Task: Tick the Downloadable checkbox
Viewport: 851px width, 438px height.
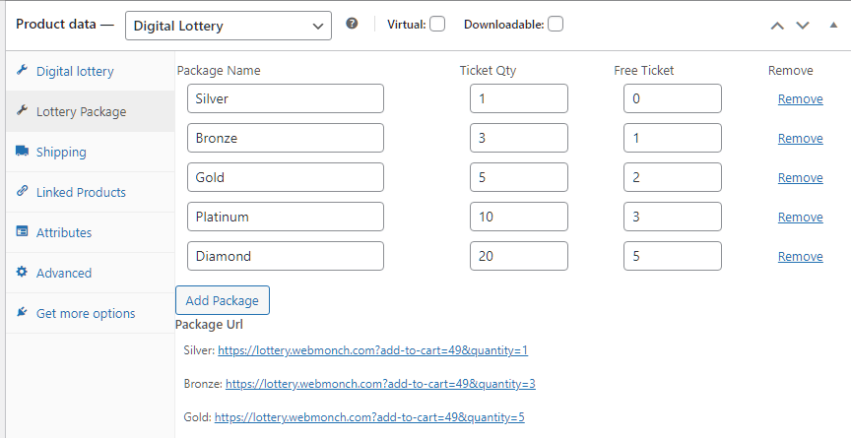Action: pos(556,24)
